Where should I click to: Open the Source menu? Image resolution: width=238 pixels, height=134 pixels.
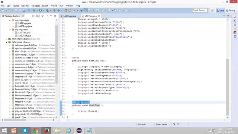tap(16, 6)
